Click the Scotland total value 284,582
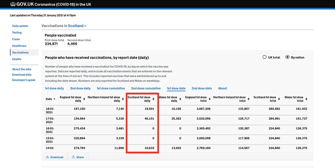This screenshot has width=335, height=168. pos(275,109)
